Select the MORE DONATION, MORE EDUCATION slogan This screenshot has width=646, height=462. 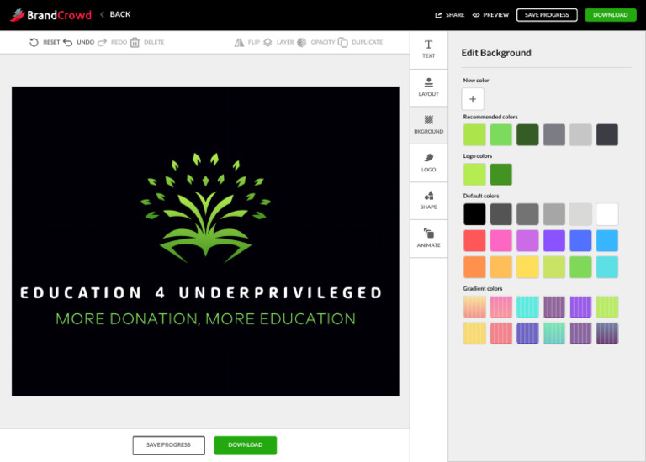tap(205, 319)
